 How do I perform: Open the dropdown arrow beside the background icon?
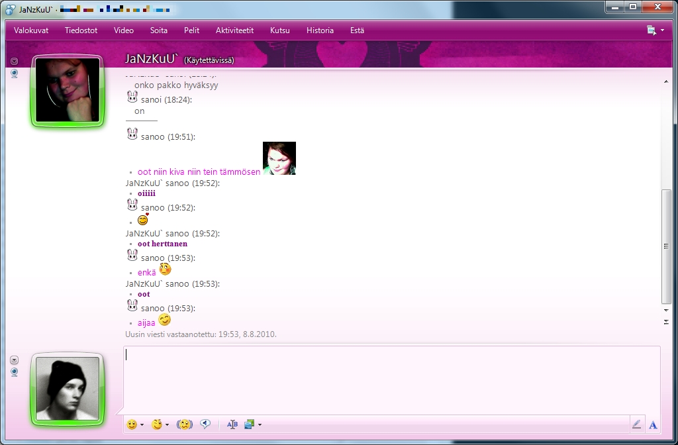(260, 425)
